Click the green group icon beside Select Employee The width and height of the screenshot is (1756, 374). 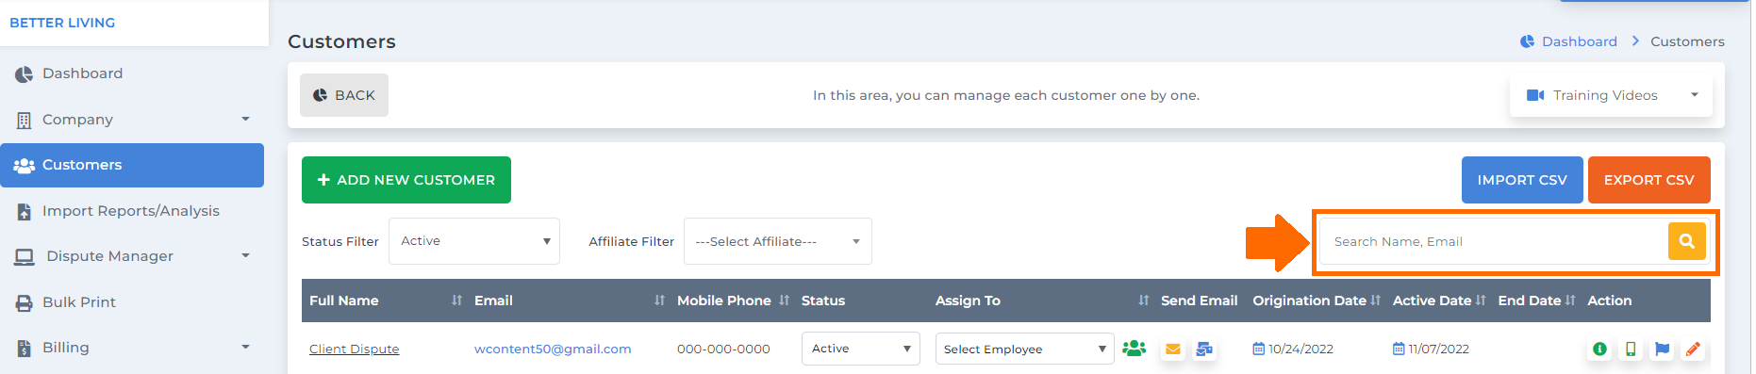pyautogui.click(x=1135, y=349)
